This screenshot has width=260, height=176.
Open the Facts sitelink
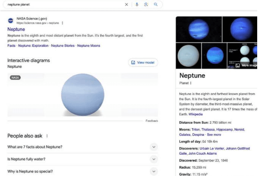11,46
